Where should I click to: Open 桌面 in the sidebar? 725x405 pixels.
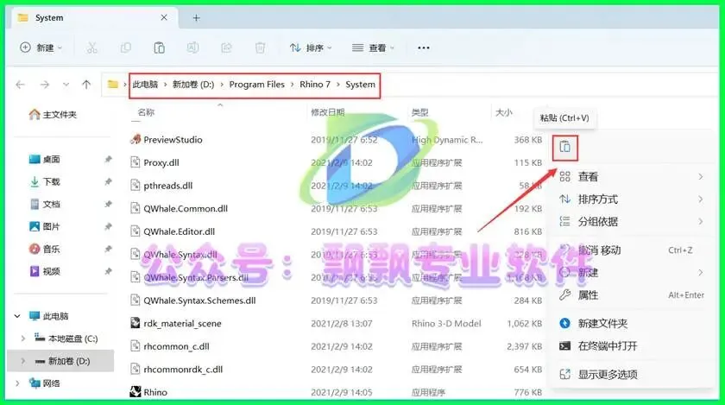tap(45, 159)
